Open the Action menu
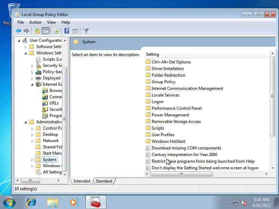This screenshot has height=209, width=279. coord(35,22)
